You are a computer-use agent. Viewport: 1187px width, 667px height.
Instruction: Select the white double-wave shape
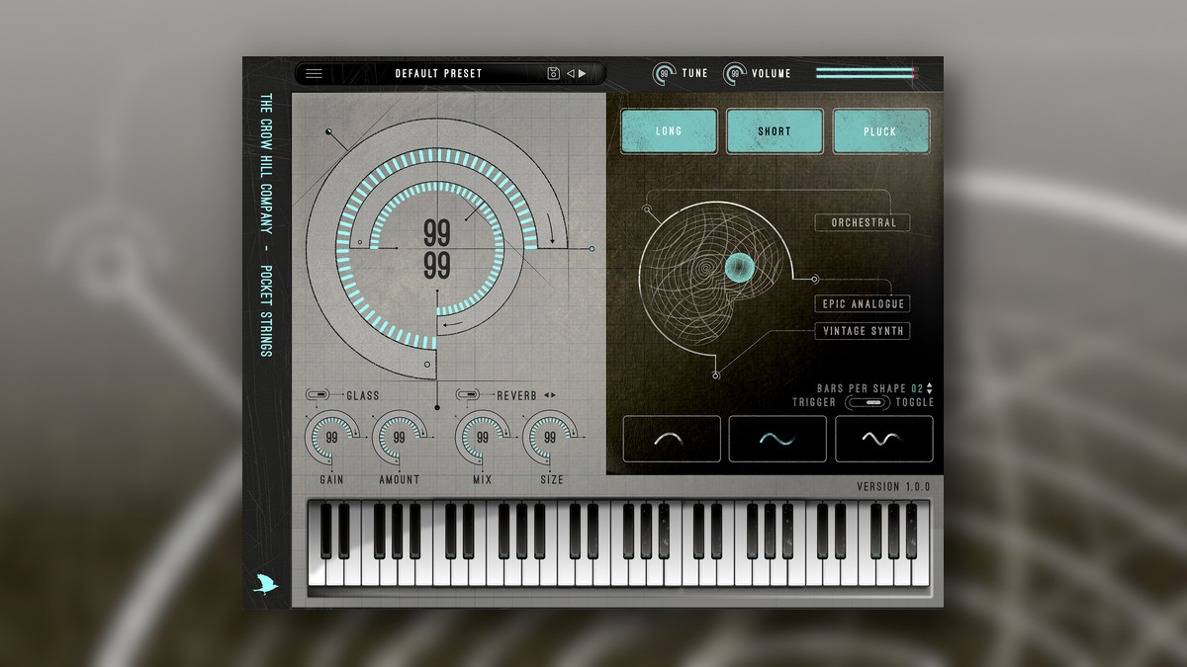(883, 439)
